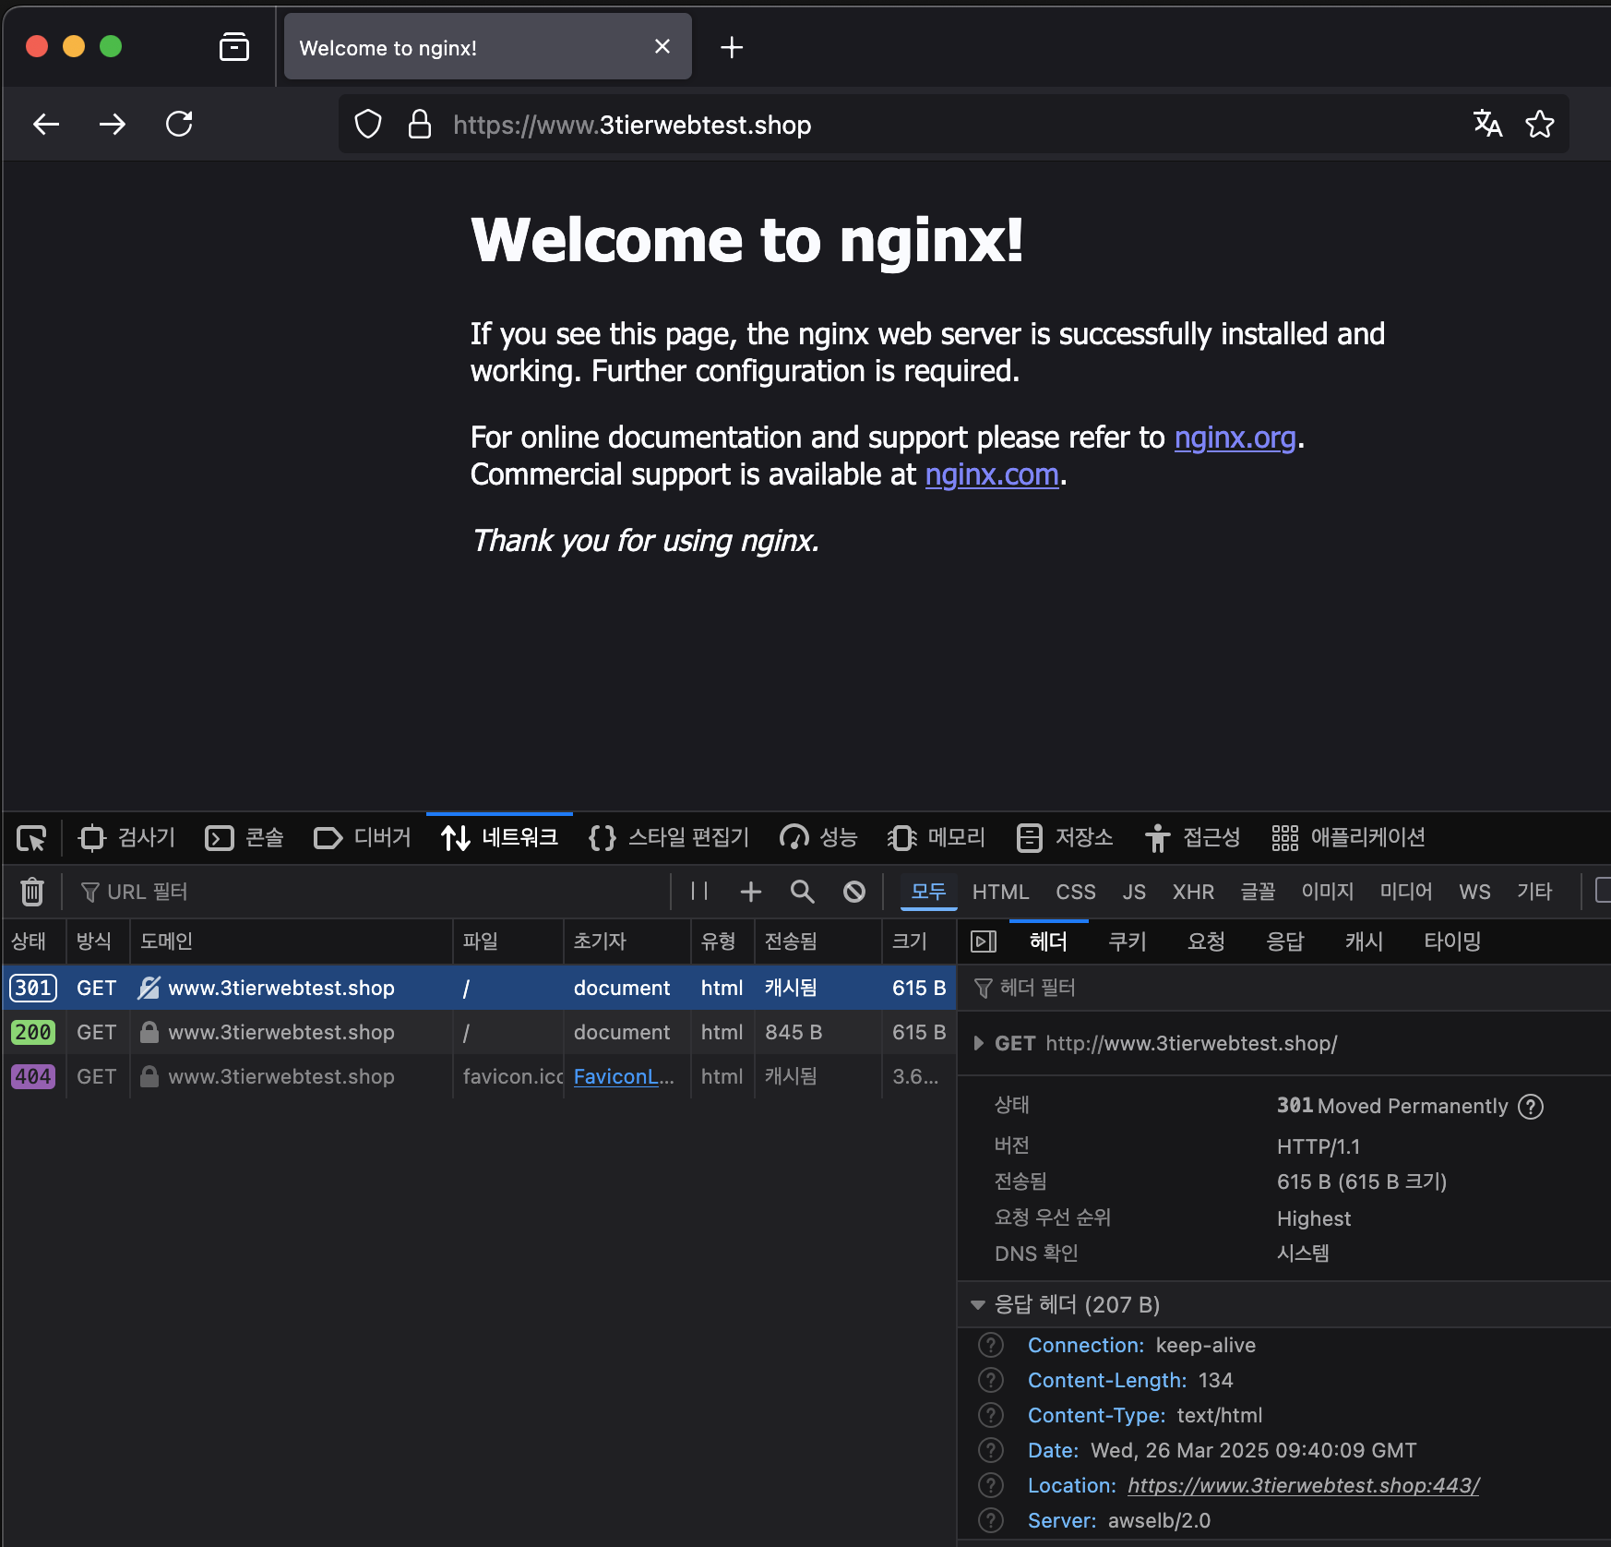Open the nginx.org link
Viewport: 1611px width, 1547px height.
[1235, 438]
